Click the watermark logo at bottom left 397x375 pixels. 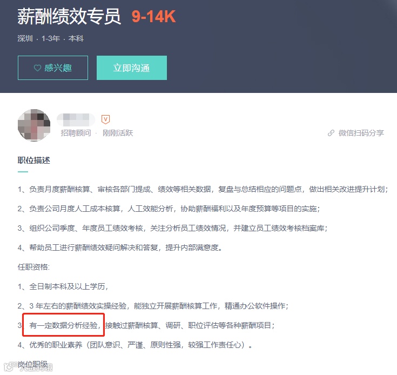(9, 367)
